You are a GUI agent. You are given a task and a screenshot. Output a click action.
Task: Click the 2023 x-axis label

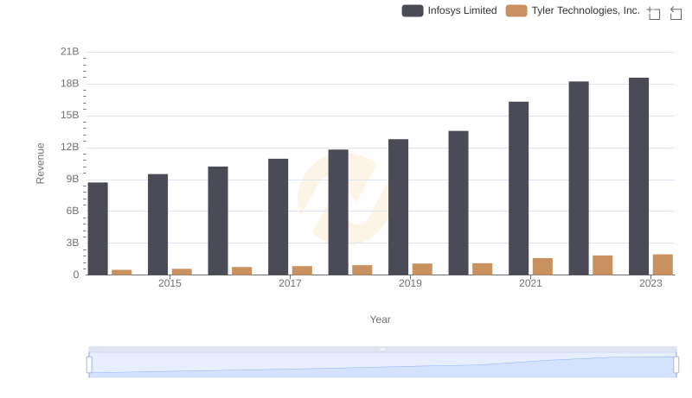[x=651, y=283]
